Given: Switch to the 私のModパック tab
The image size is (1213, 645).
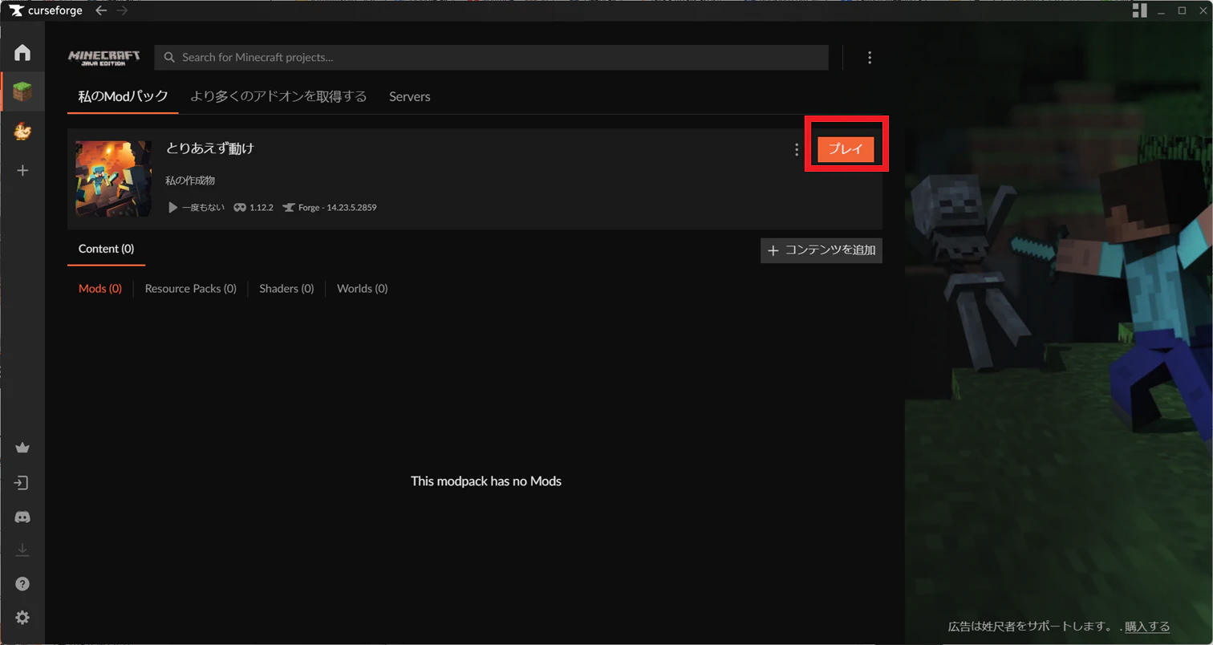Looking at the screenshot, I should point(124,96).
